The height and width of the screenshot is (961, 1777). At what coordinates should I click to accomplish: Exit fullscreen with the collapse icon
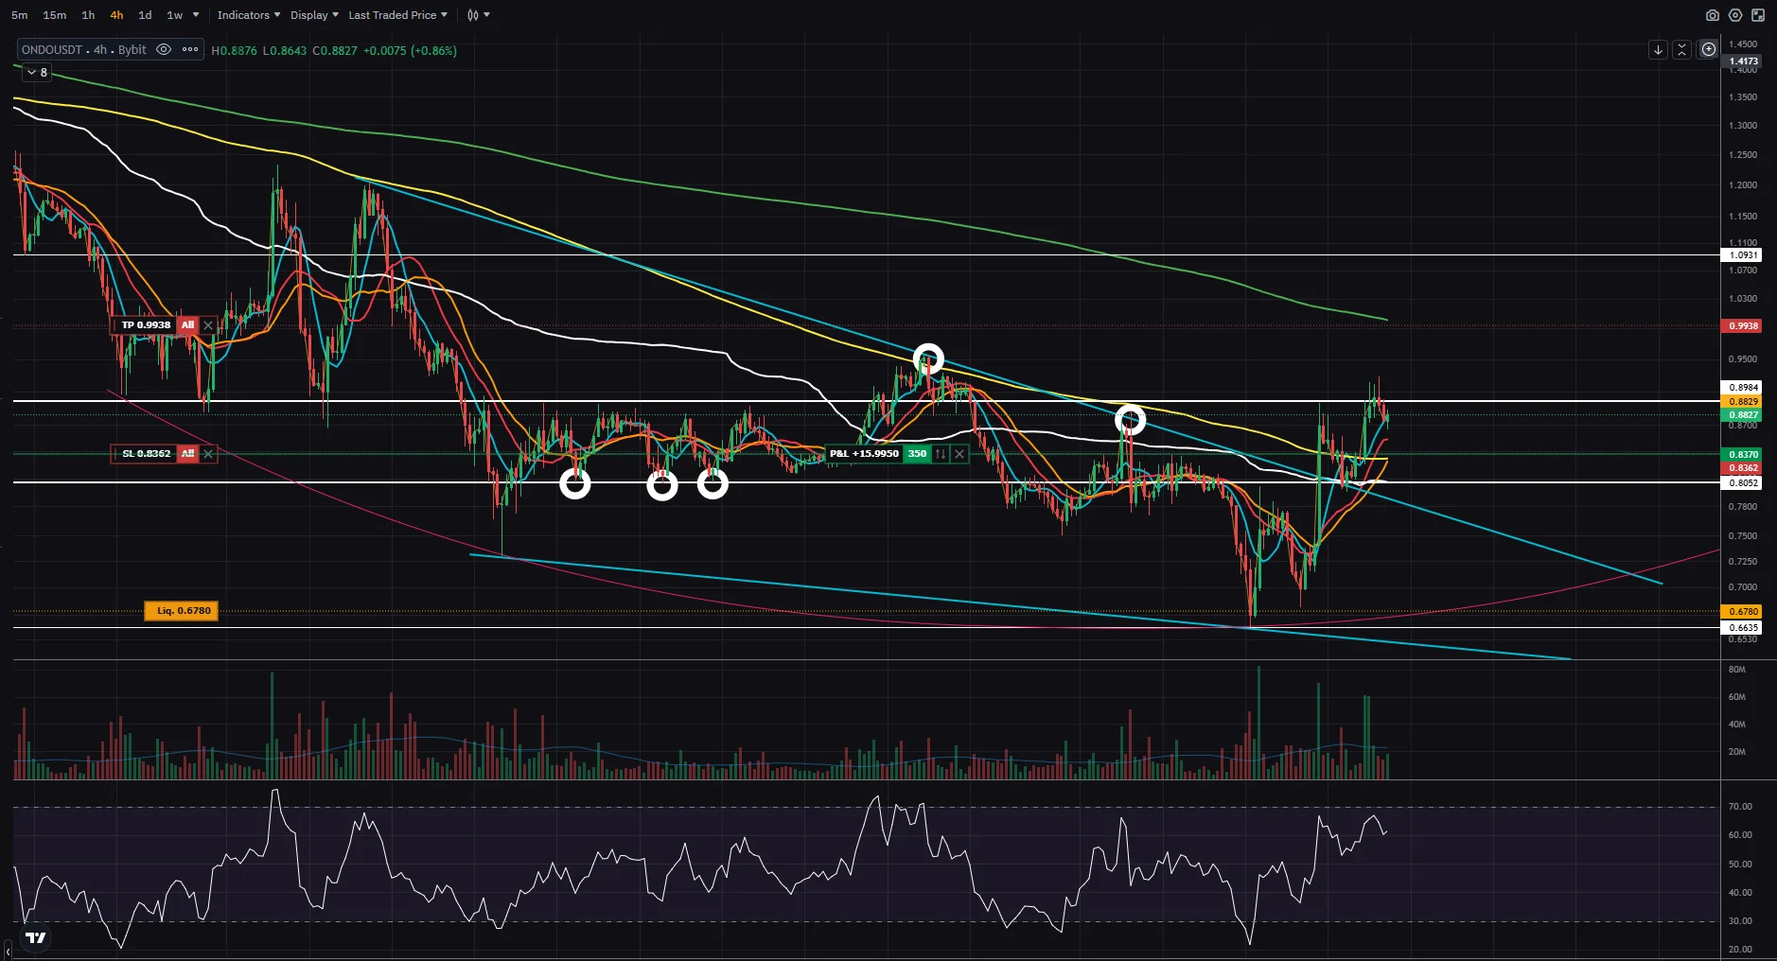click(x=1757, y=15)
